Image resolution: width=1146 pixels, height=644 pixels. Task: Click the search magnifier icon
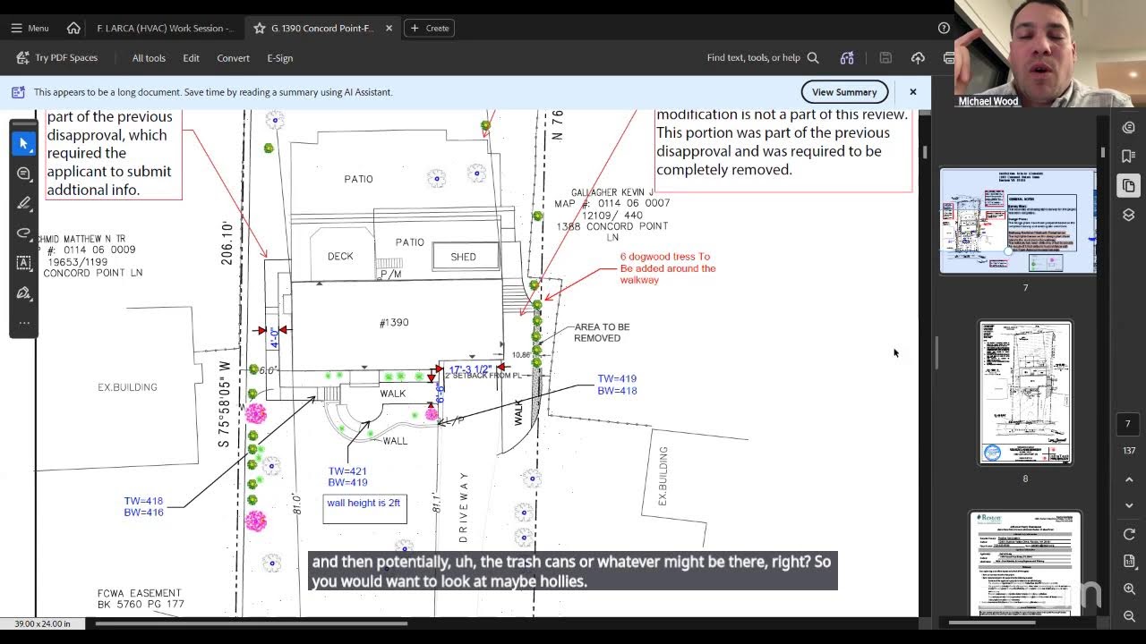click(x=813, y=58)
